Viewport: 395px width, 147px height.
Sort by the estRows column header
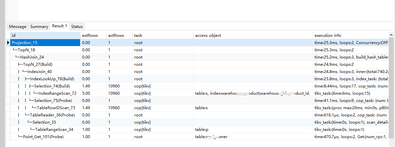tap(93, 35)
